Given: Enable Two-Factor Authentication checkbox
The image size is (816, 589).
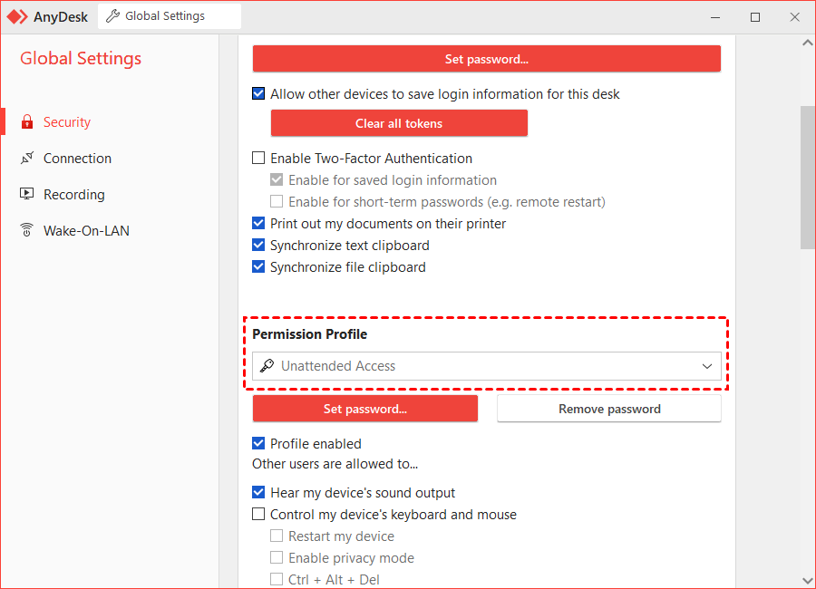Looking at the screenshot, I should coord(258,158).
